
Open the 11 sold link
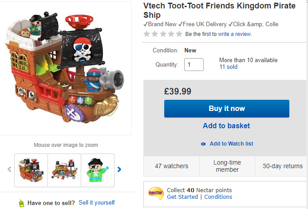pos(228,67)
